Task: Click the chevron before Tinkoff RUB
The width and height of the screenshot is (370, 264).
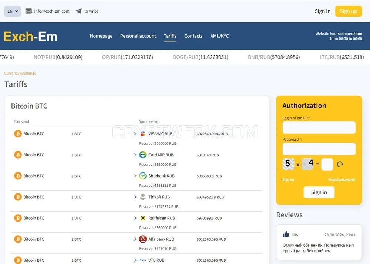Action: click(x=135, y=197)
